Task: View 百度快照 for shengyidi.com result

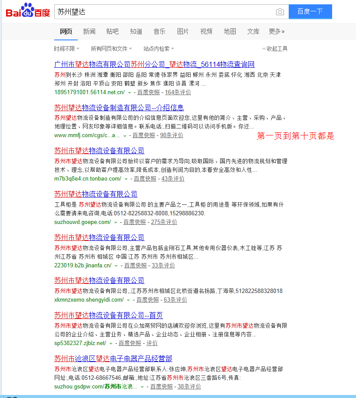Action: pos(148,300)
